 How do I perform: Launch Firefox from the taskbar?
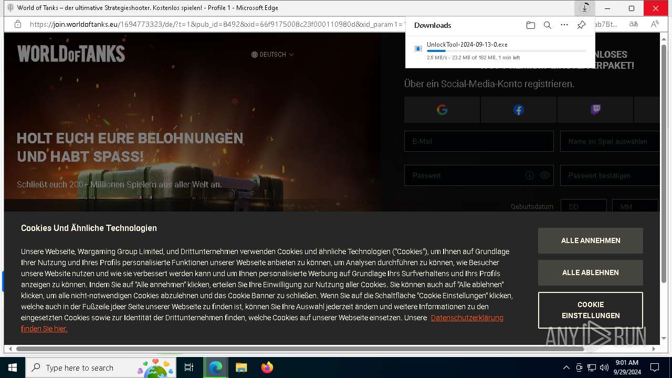click(267, 367)
